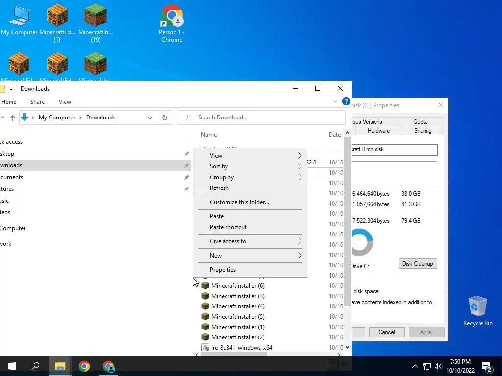Open Properties from the context menu
Viewport: 502px width, 376px height.
point(250,270)
